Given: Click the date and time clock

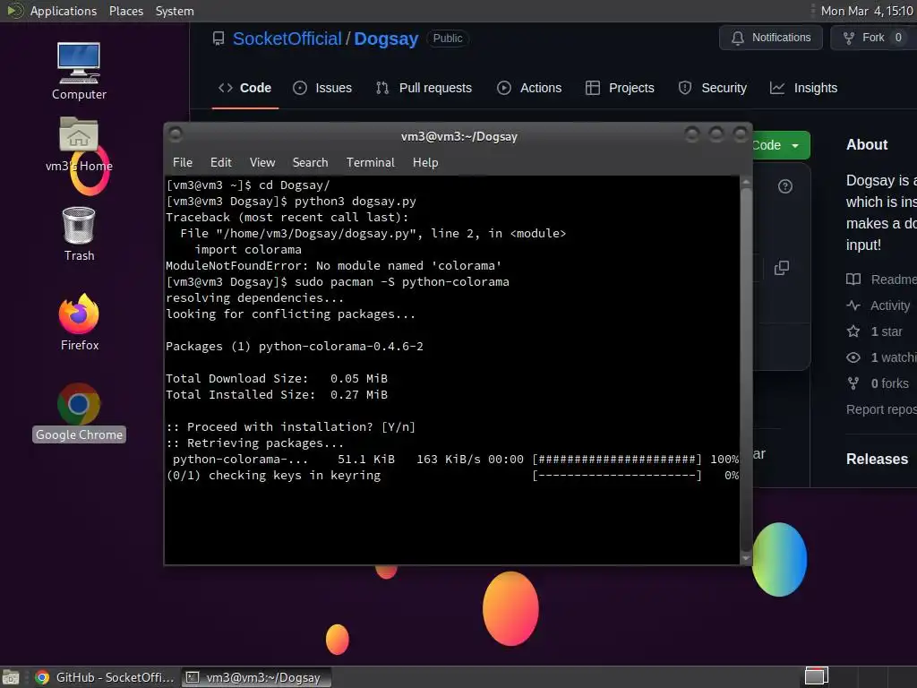Looking at the screenshot, I should pos(866,11).
